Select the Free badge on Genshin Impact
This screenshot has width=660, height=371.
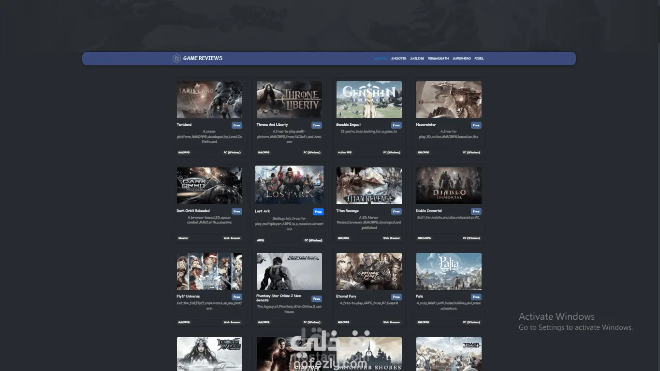pos(396,125)
